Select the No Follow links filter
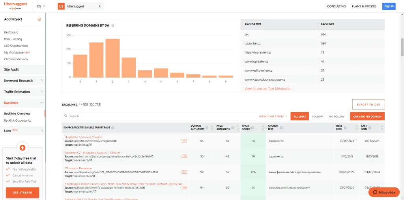 click(x=337, y=116)
